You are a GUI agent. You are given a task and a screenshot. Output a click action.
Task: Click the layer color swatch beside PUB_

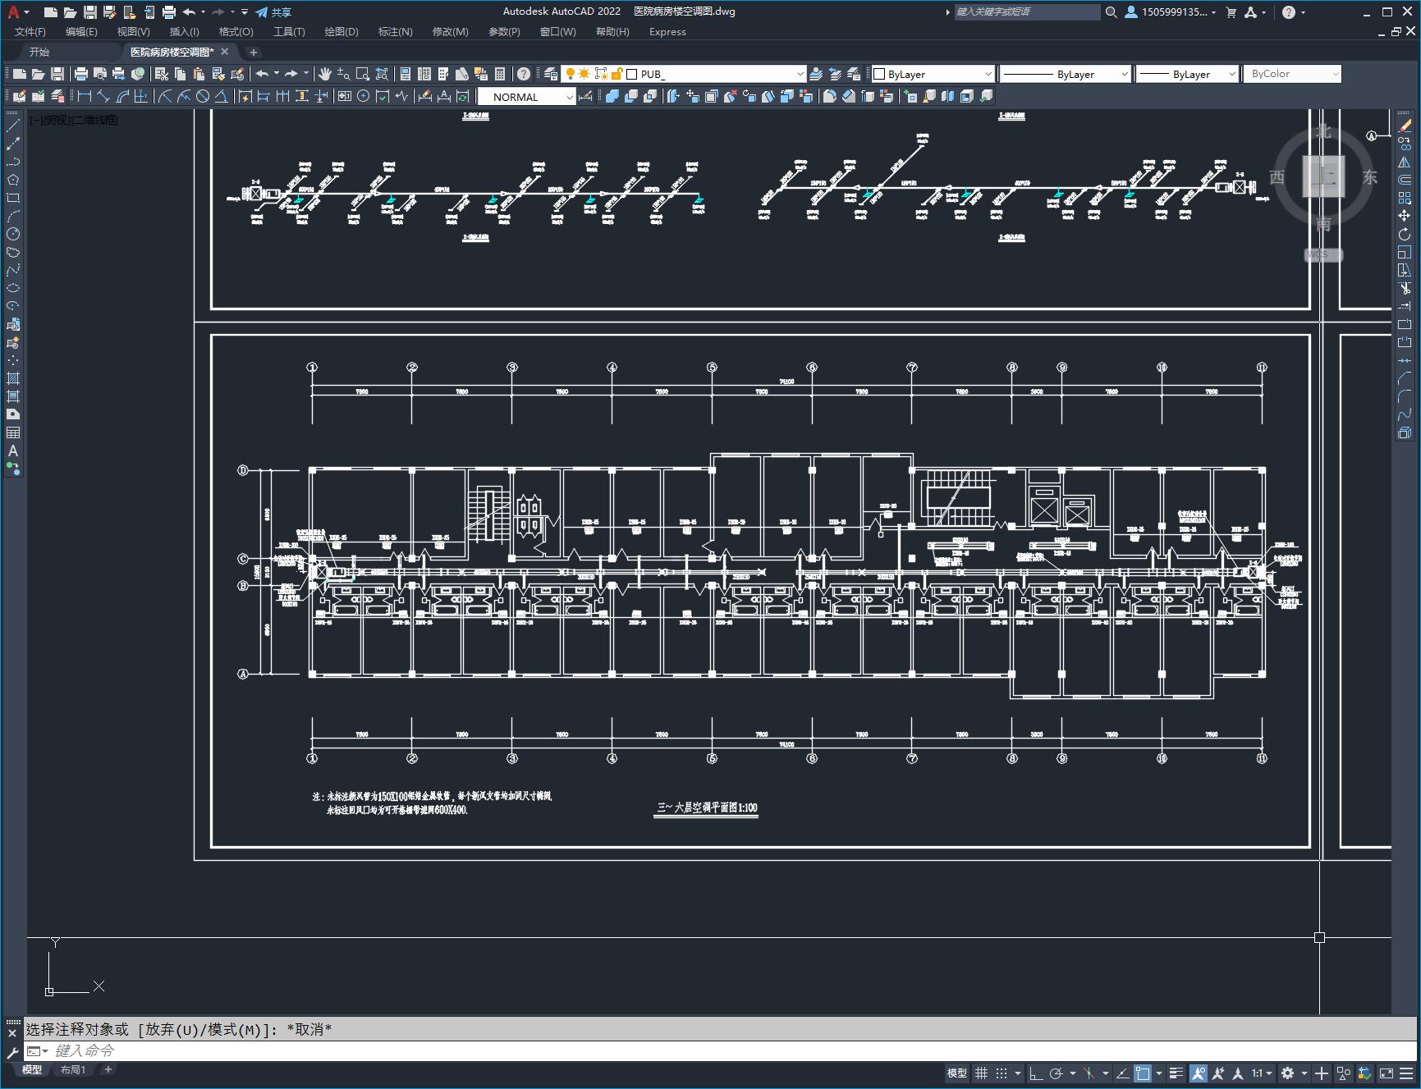tap(632, 74)
